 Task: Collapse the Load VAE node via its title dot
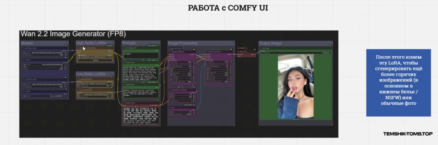pos(23,91)
